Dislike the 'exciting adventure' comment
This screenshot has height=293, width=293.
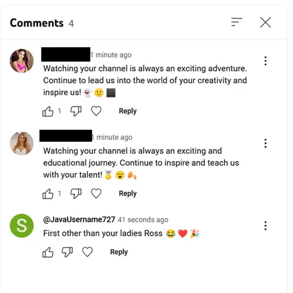tap(76, 111)
